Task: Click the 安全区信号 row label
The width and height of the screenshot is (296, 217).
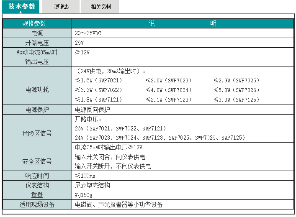Action: 37,161
